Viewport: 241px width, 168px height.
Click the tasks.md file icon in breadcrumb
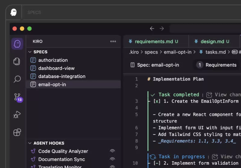(x=201, y=52)
